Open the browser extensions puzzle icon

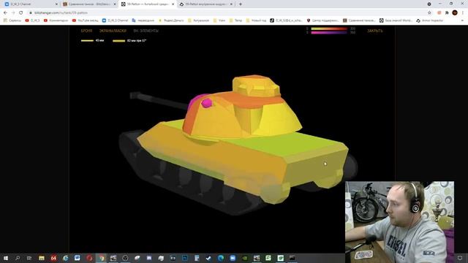447,13
